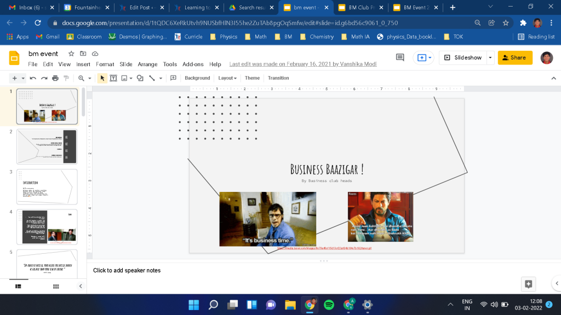
Task: Open the File menu
Action: click(x=32, y=65)
